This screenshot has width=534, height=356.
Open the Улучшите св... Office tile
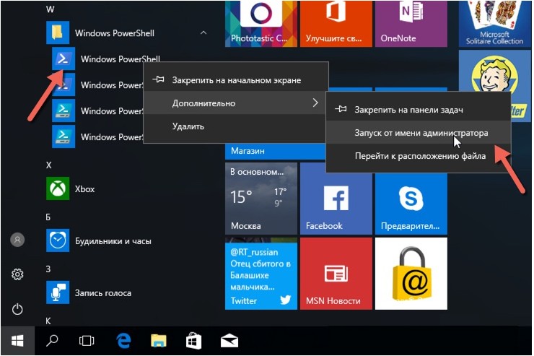336,24
